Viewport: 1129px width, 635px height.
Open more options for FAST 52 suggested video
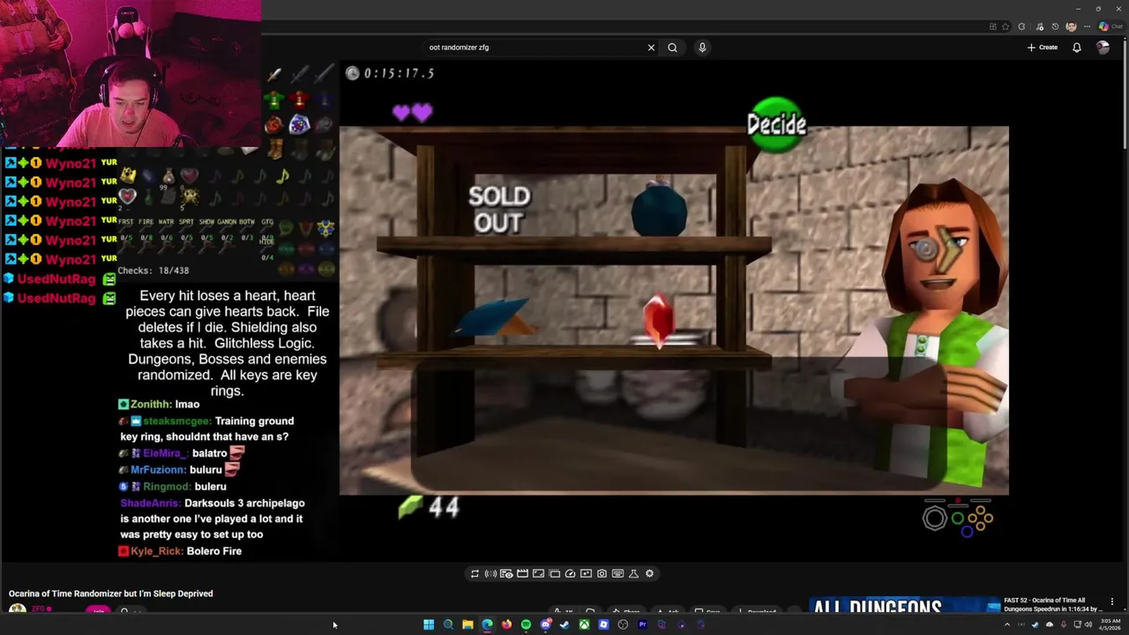[1112, 601]
